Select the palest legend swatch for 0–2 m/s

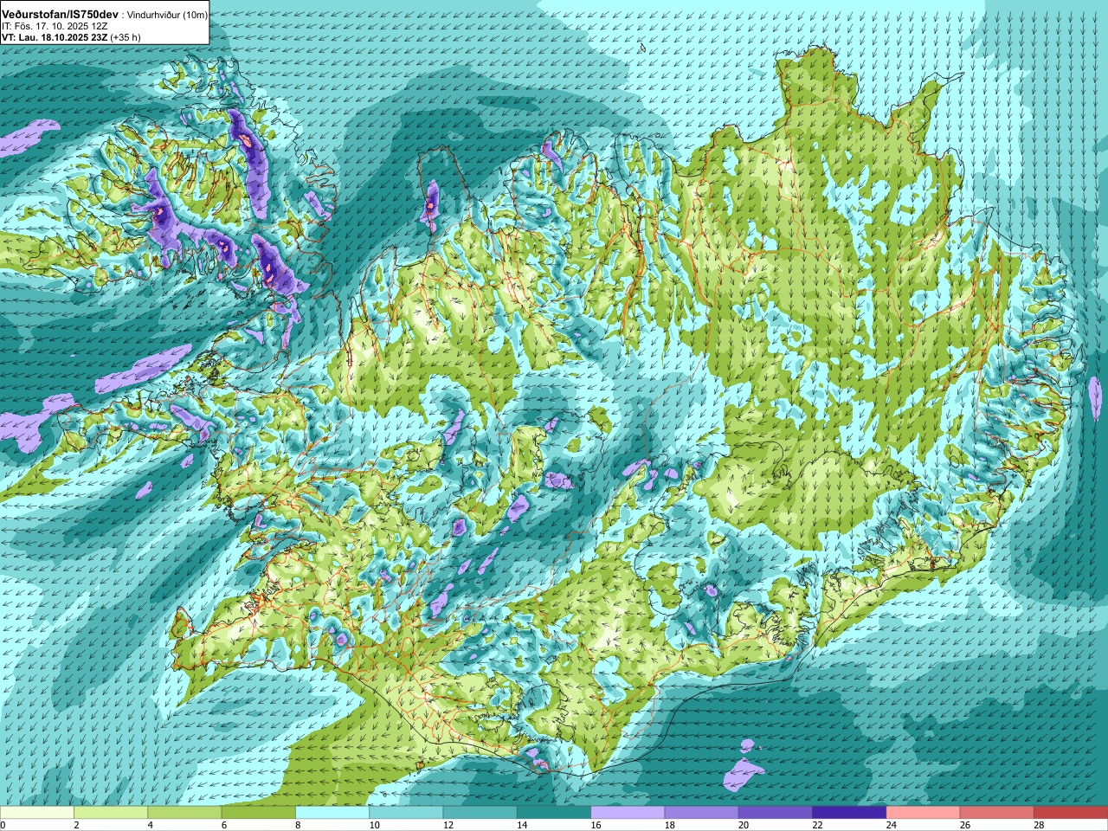(x=37, y=813)
